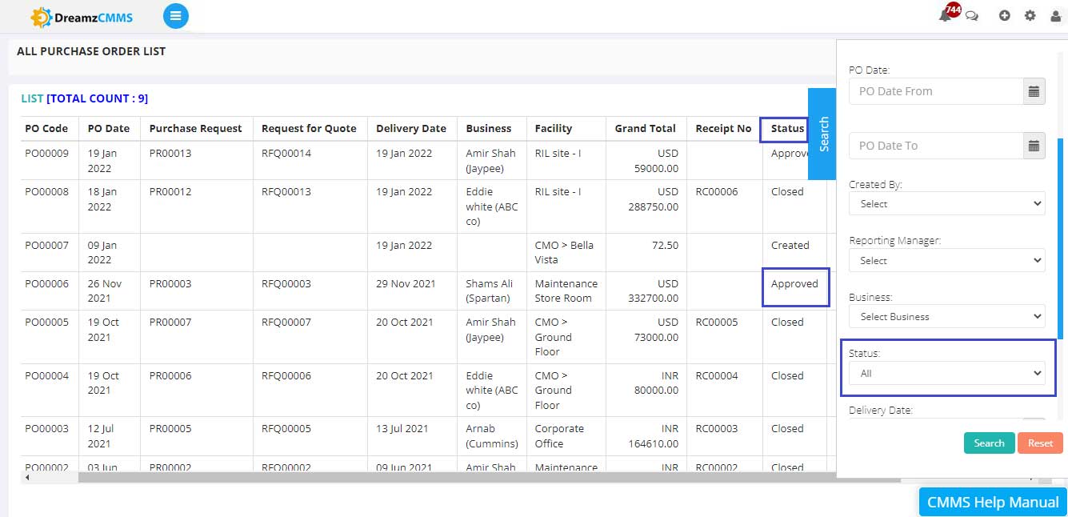Click quote request RFQ00003
This screenshot has width=1068, height=517.
pyautogui.click(x=286, y=283)
